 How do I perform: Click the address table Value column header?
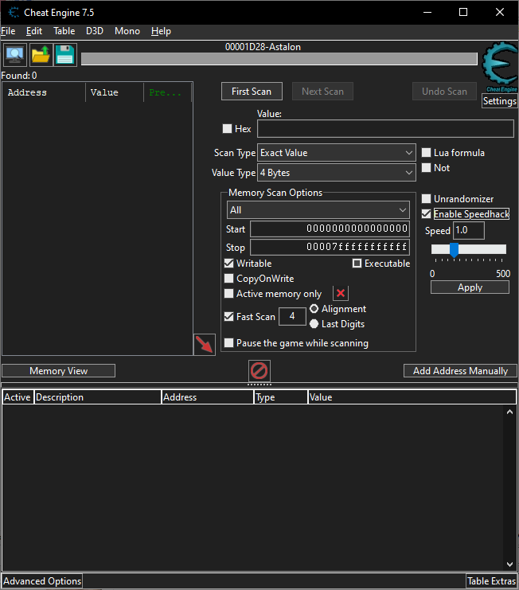click(412, 397)
